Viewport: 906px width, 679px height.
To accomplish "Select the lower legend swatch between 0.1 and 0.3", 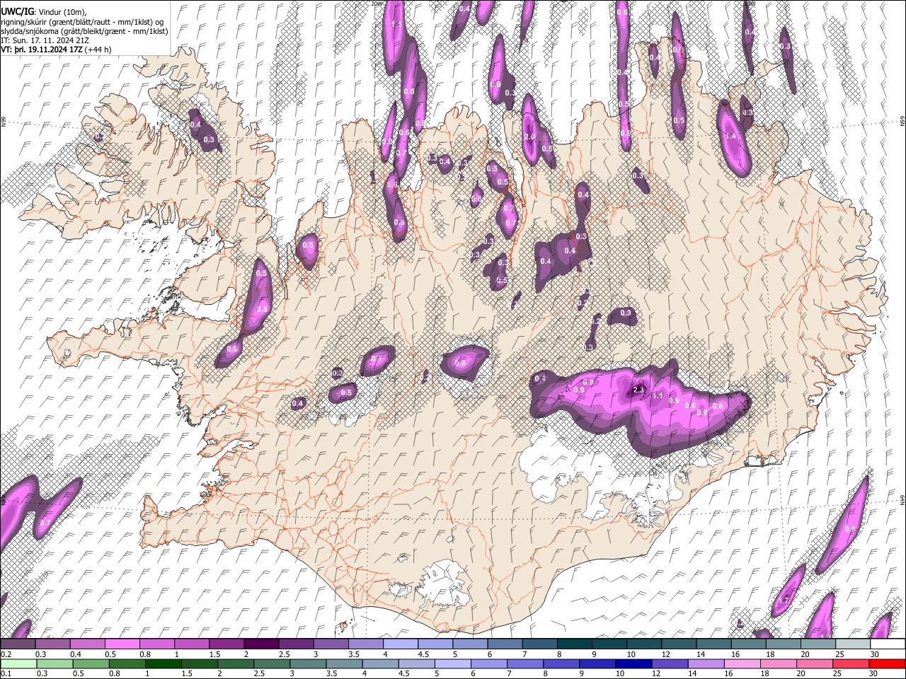I will coord(18,663).
